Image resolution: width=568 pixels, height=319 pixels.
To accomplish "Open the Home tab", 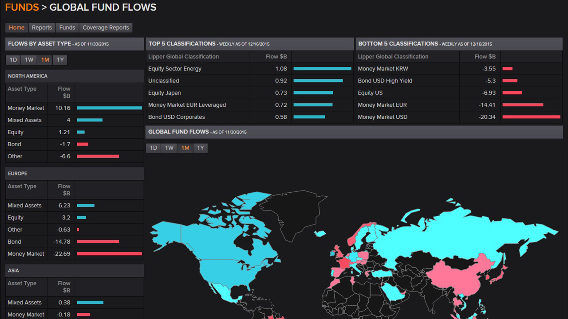I will point(17,27).
